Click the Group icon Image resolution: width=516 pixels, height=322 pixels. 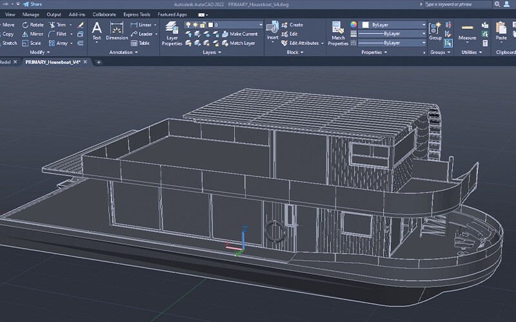point(435,31)
